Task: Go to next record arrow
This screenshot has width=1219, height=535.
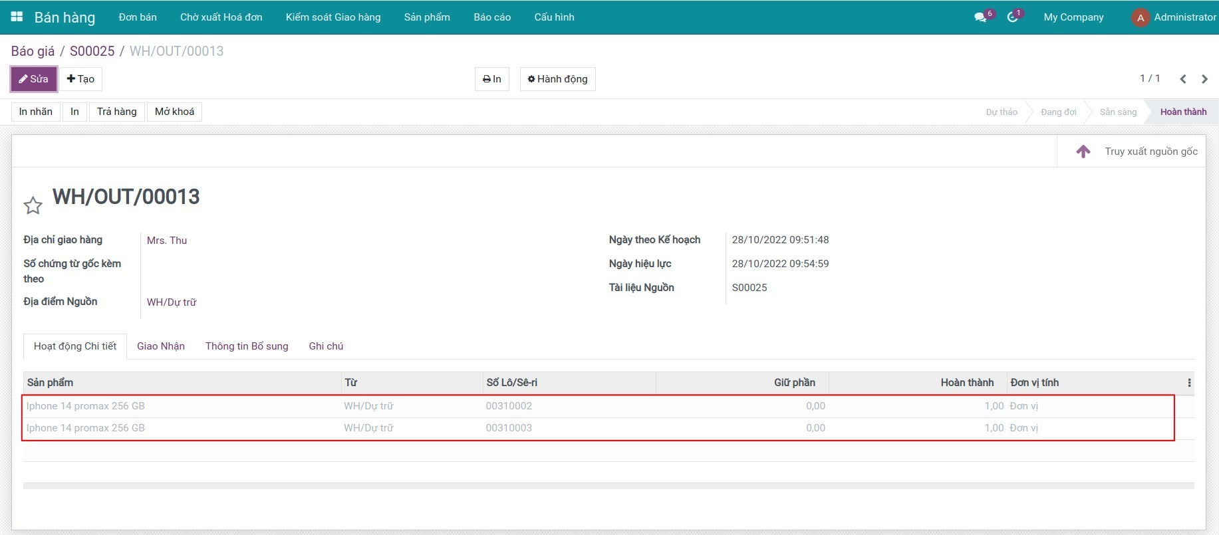Action: point(1204,79)
